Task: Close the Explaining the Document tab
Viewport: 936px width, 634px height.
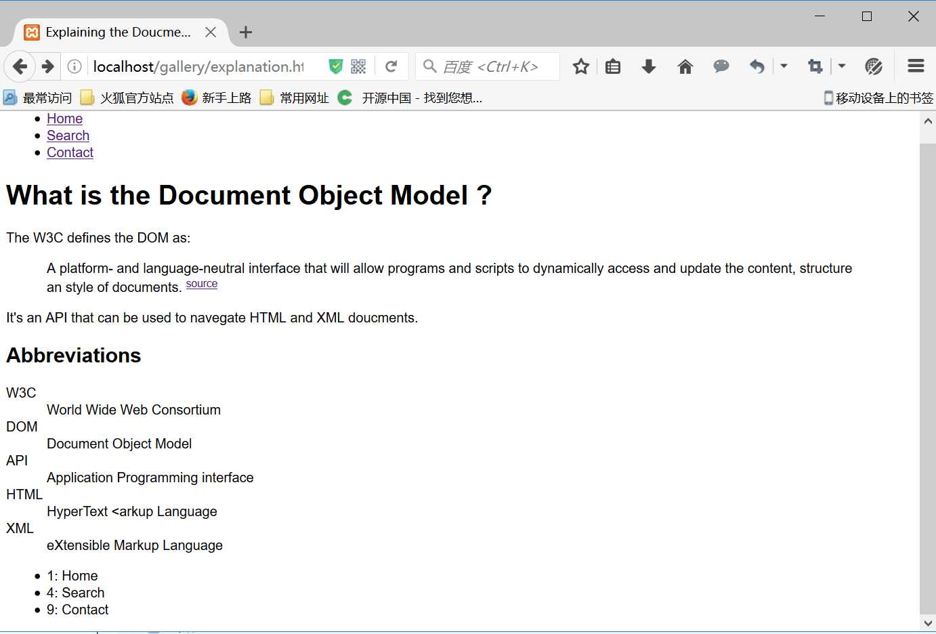Action: click(x=211, y=32)
